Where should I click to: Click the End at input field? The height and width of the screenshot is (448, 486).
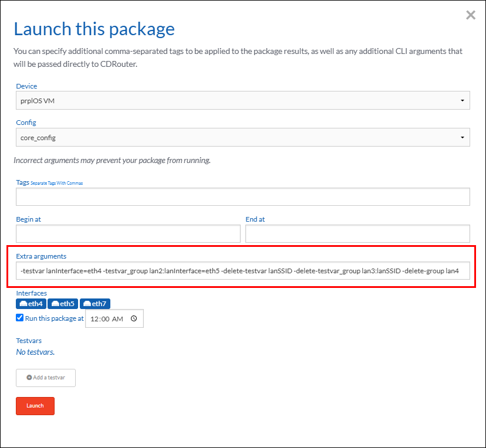pyautogui.click(x=357, y=233)
